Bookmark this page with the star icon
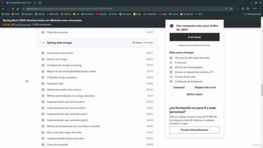Image resolution: width=263 pixels, height=148 pixels. pyautogui.click(x=231, y=9)
